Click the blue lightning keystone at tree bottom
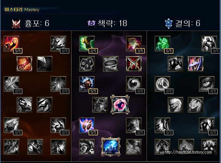This screenshot has width=221, height=163. [111, 147]
